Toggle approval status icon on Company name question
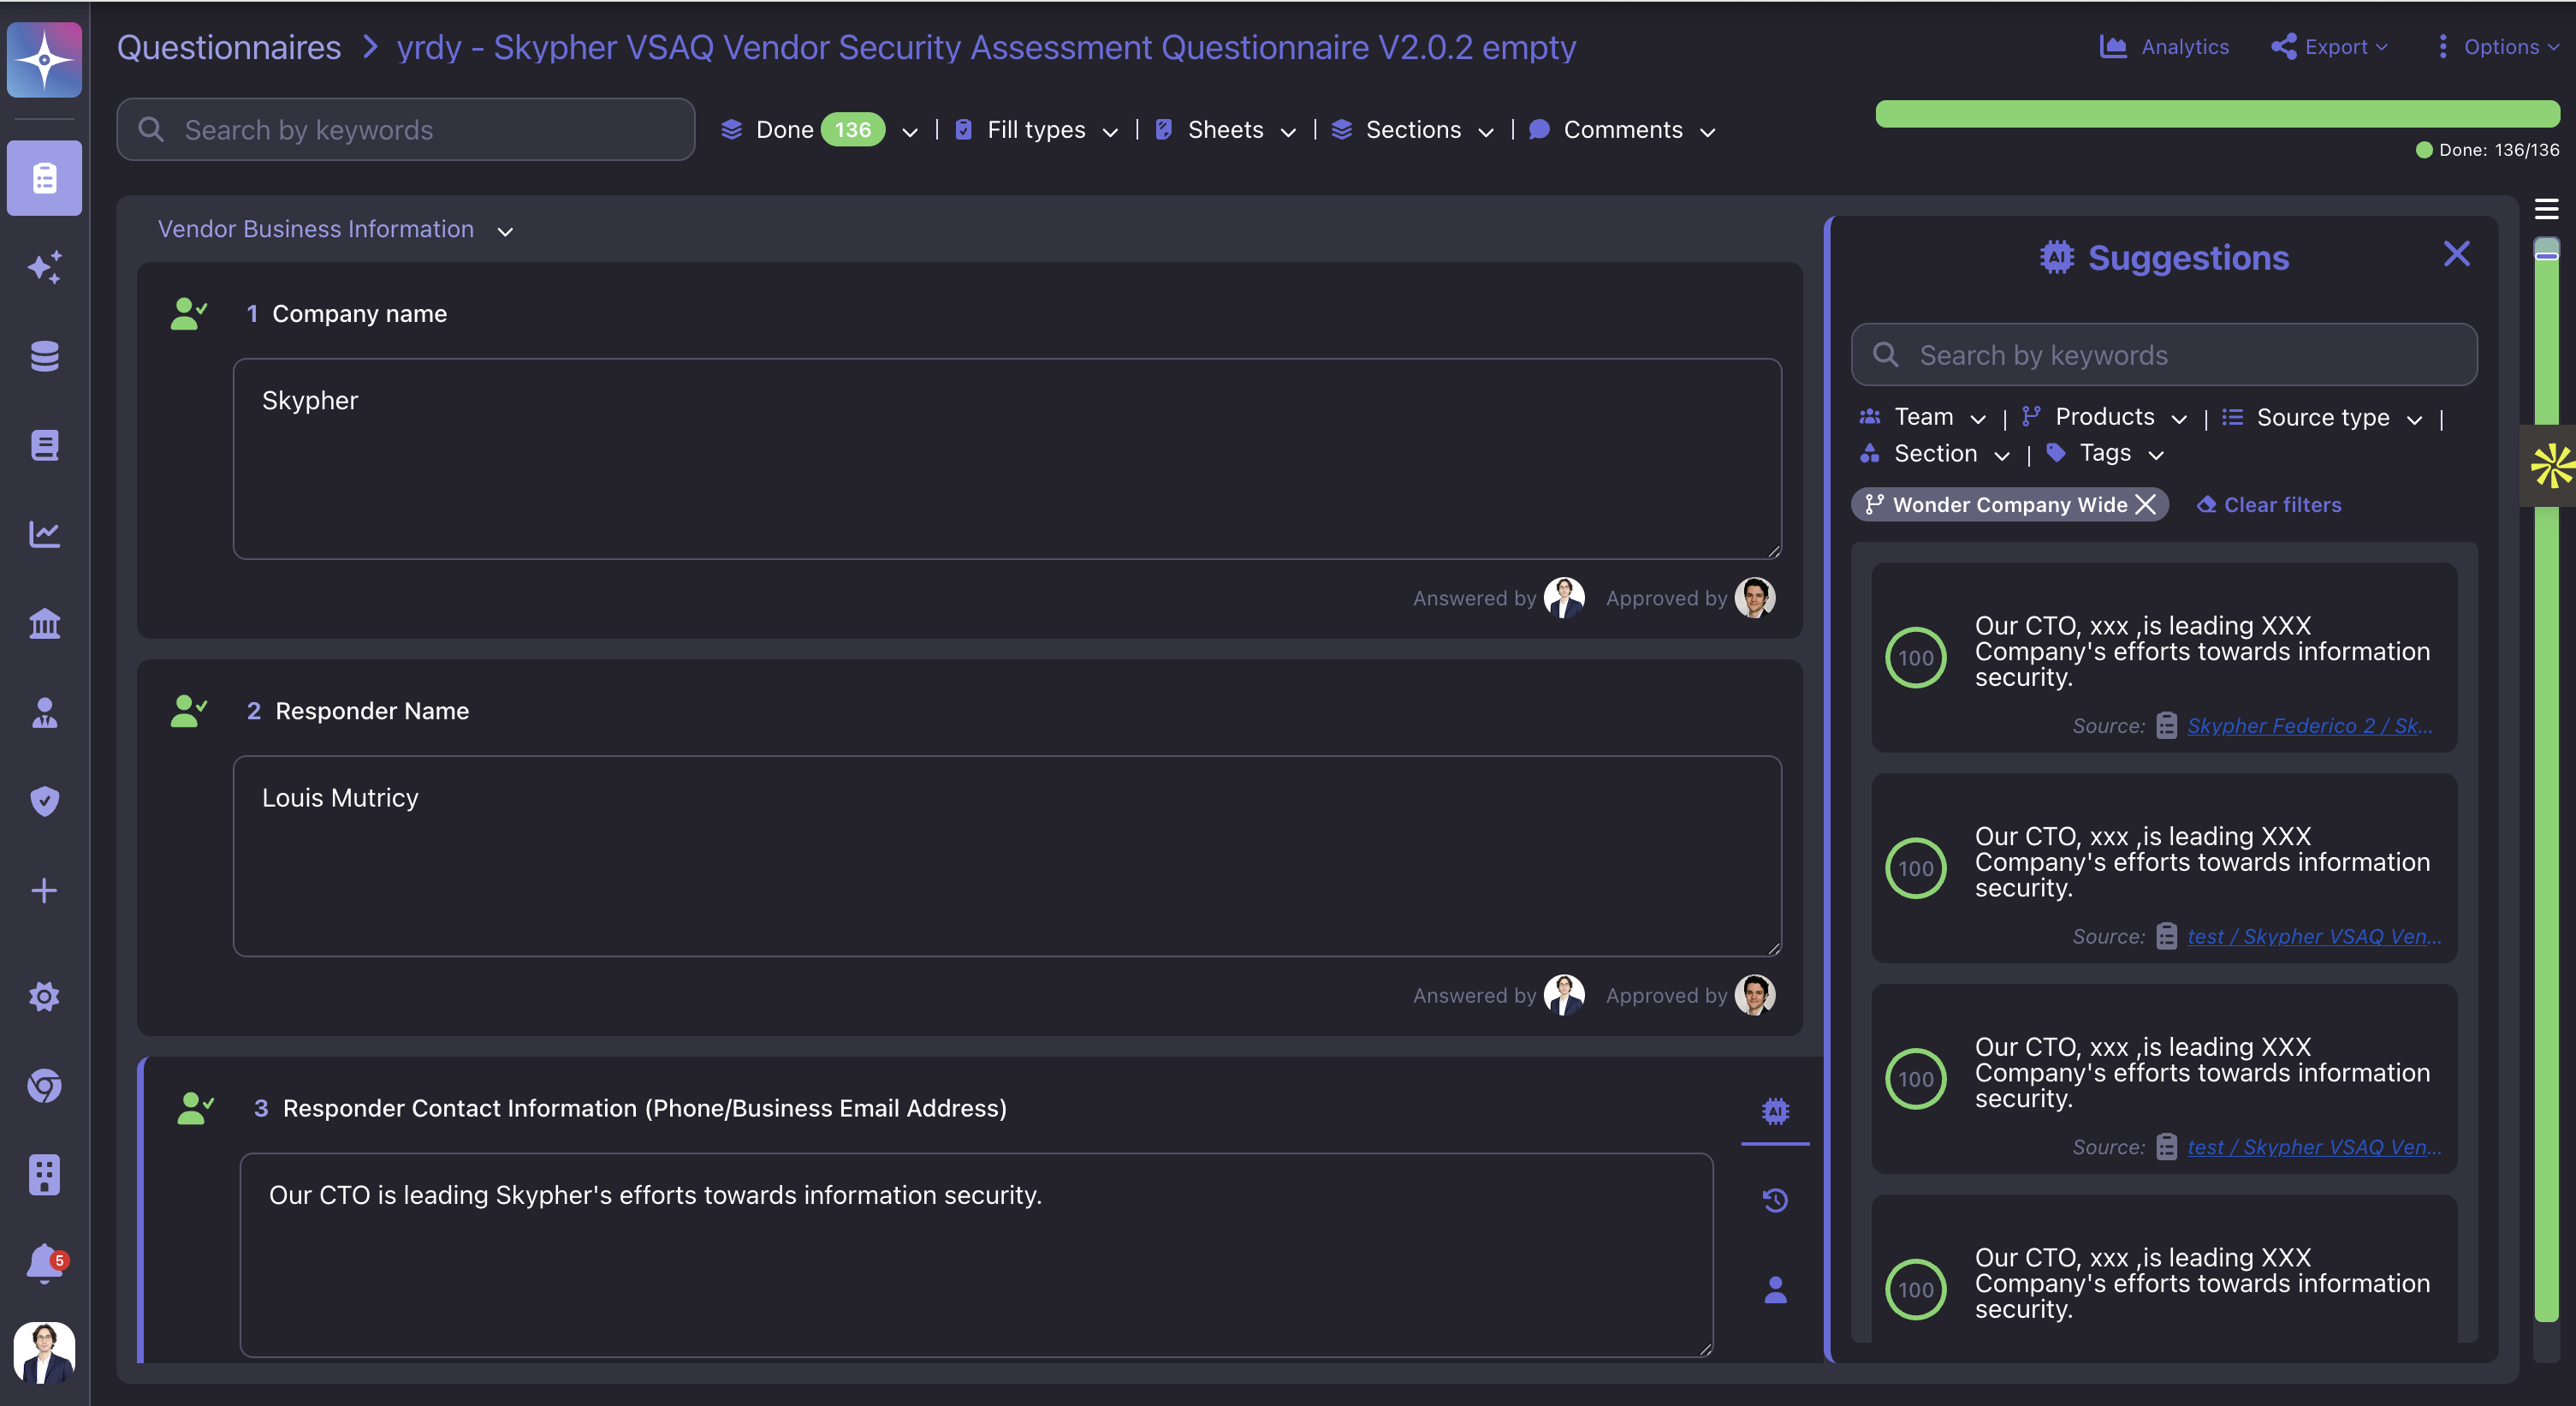Screen dimensions: 2576x1406 point(188,313)
